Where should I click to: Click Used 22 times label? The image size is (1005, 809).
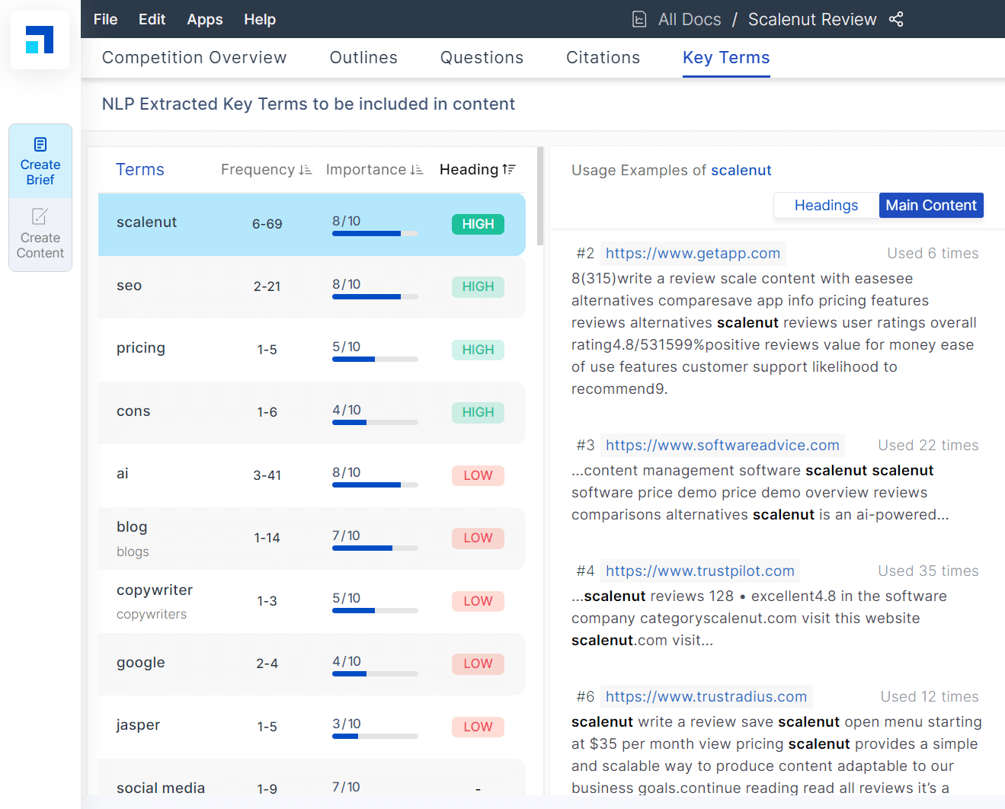(928, 445)
